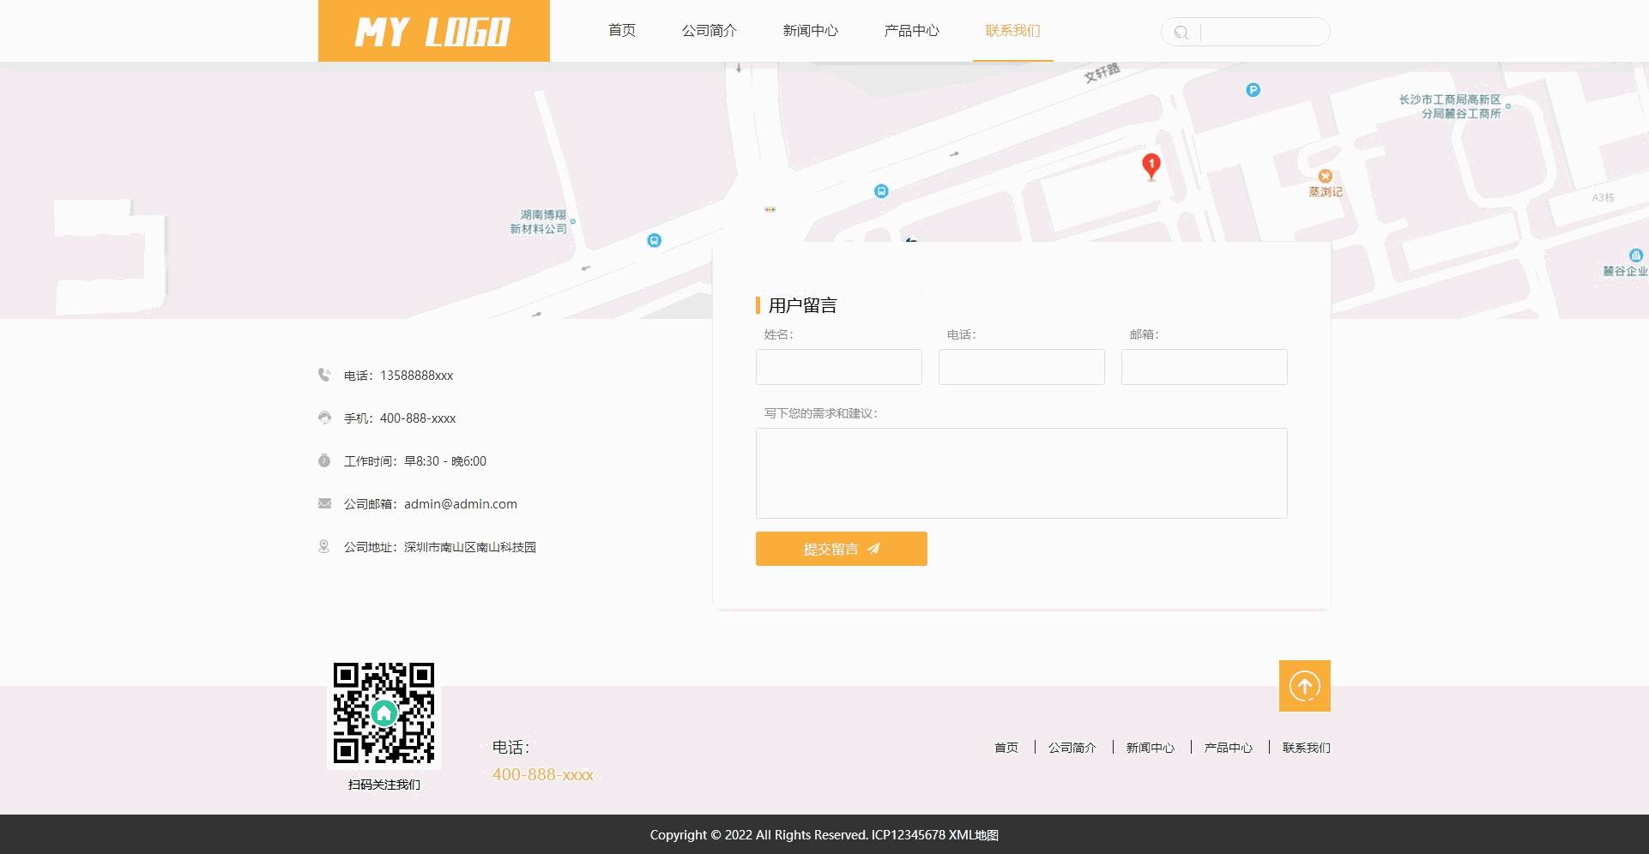This screenshot has width=1649, height=854.
Task: Click the back-to-top arrow button
Action: (x=1305, y=686)
